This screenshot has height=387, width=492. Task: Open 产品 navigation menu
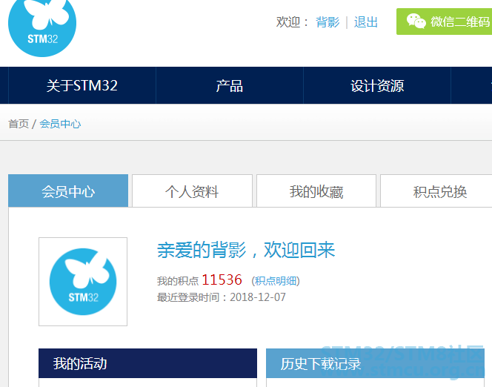coord(230,85)
